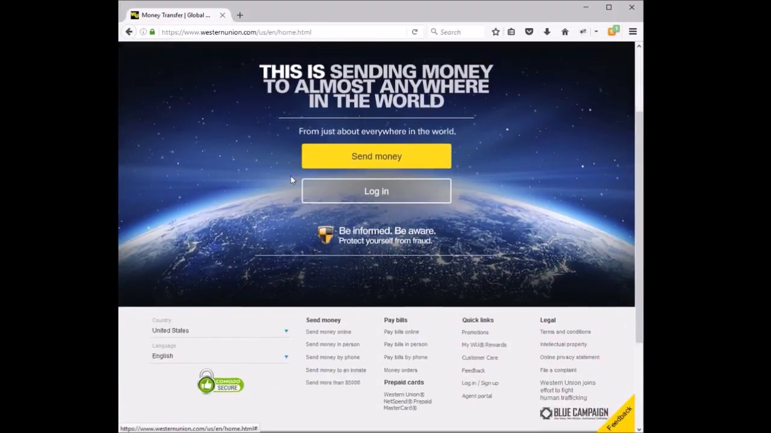Open the Firefox hamburger menu

point(632,32)
